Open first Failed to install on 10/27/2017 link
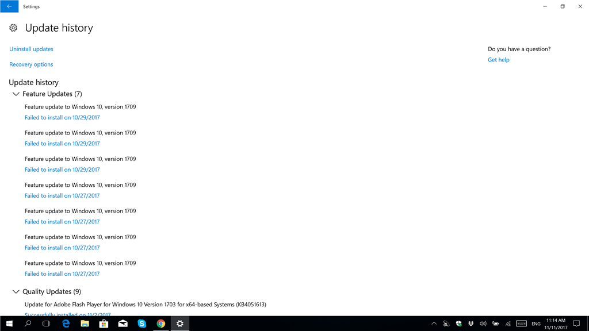This screenshot has height=331, width=589. pos(62,195)
